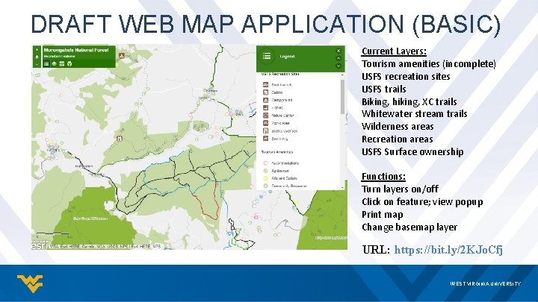Click the Esri logo on the map

40,245
